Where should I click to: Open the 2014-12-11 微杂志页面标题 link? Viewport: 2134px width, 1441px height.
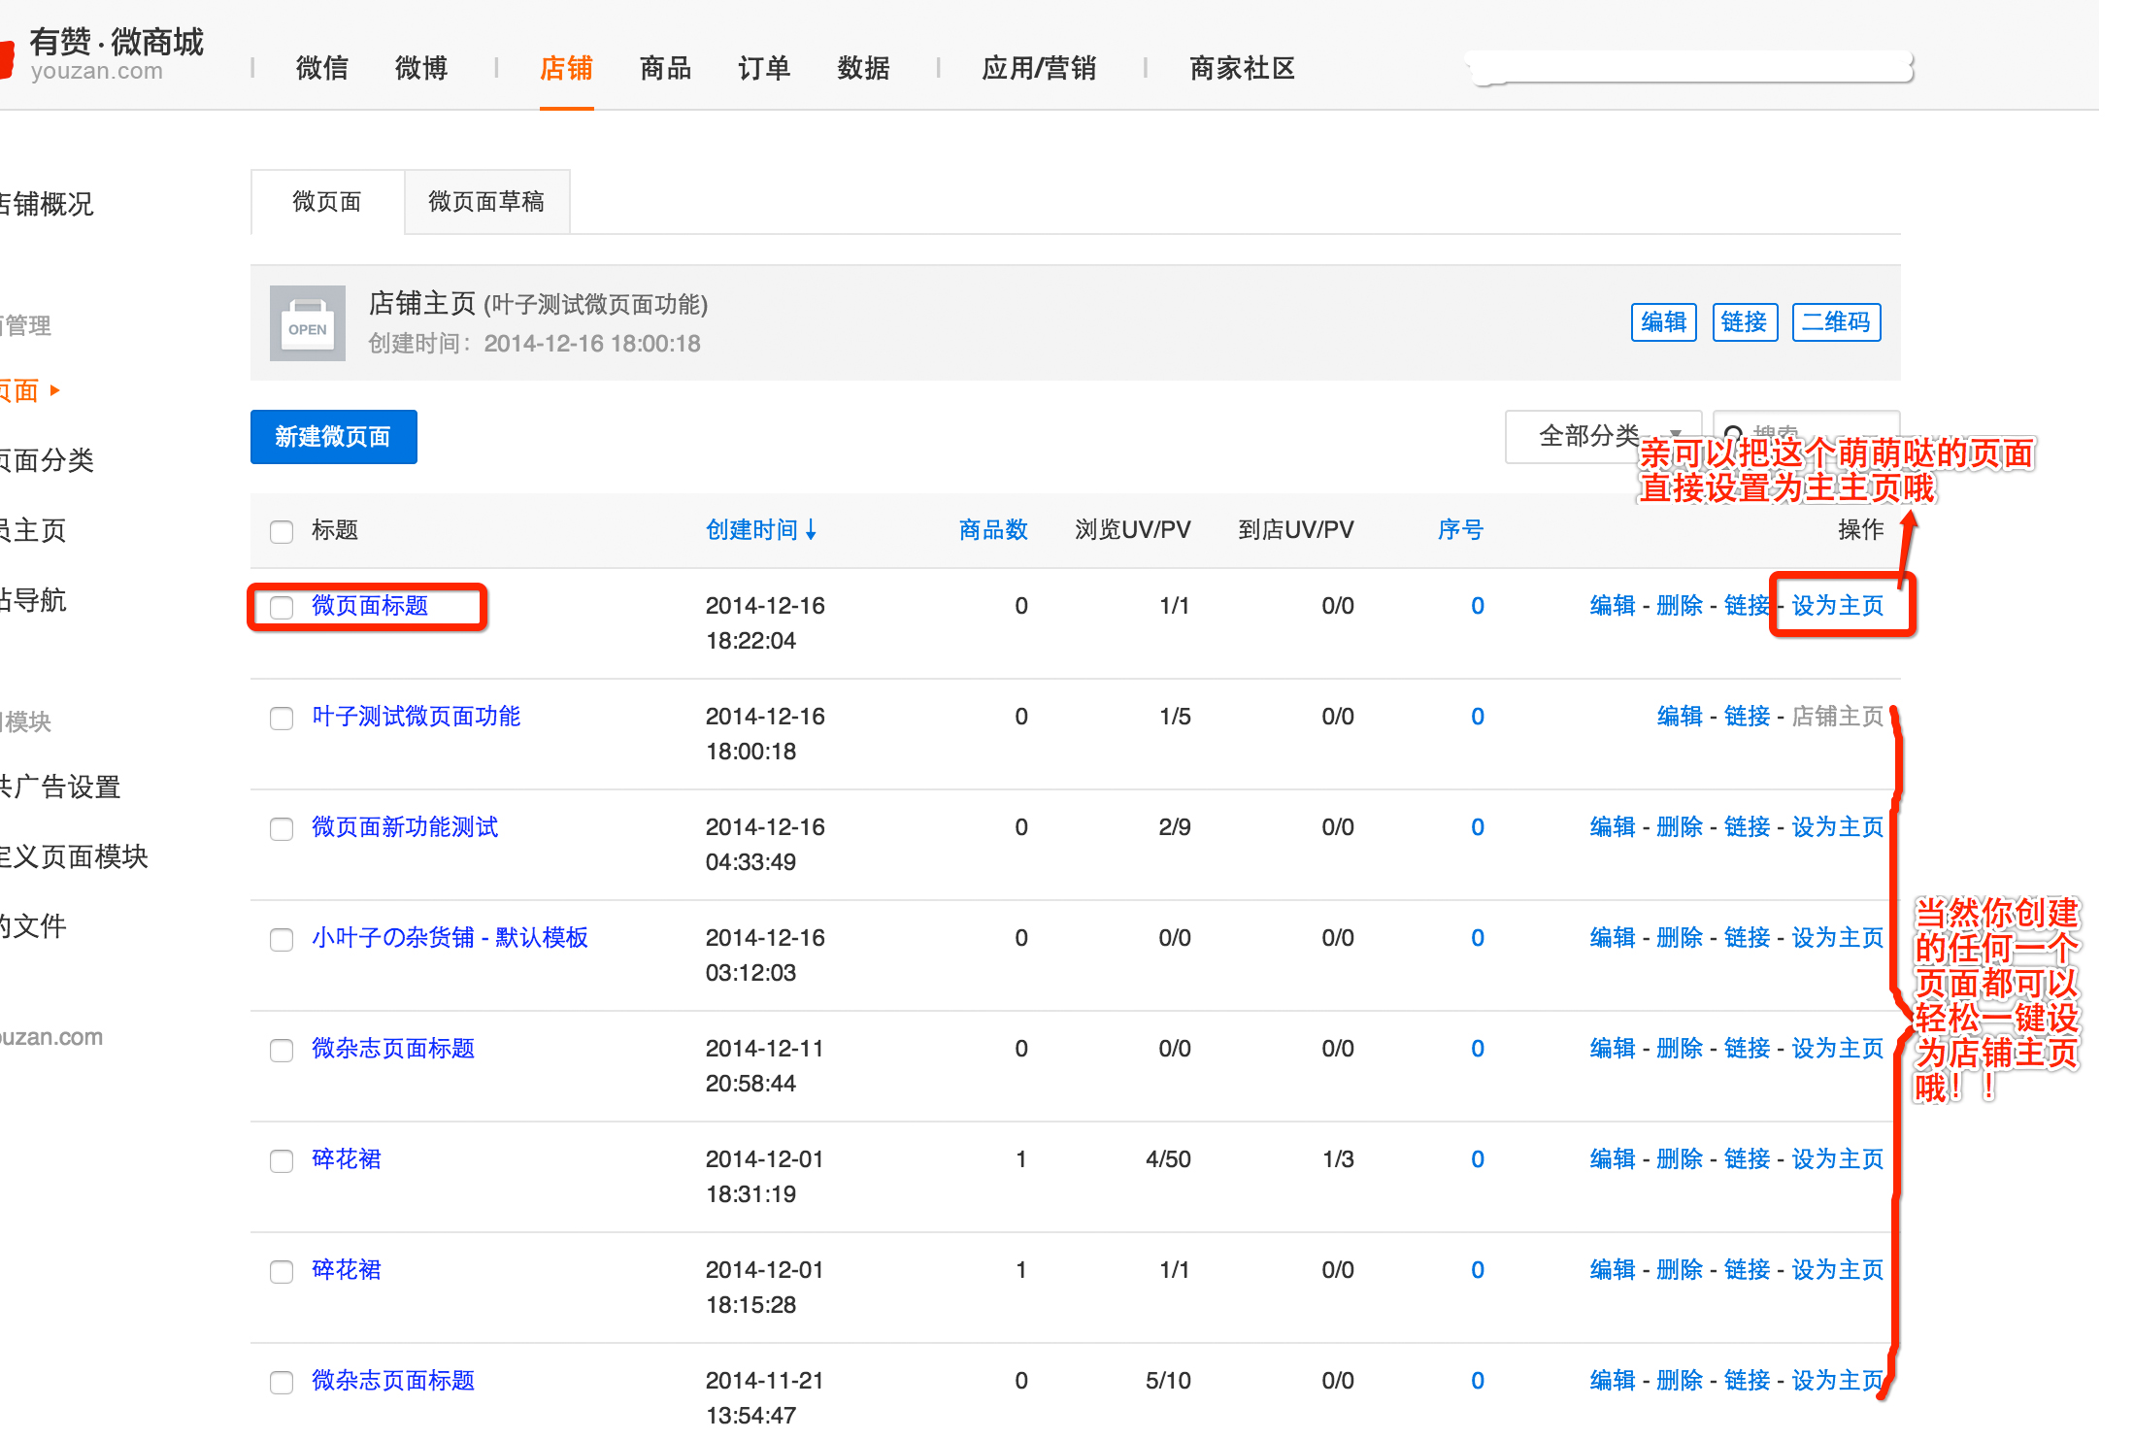pyautogui.click(x=393, y=1049)
